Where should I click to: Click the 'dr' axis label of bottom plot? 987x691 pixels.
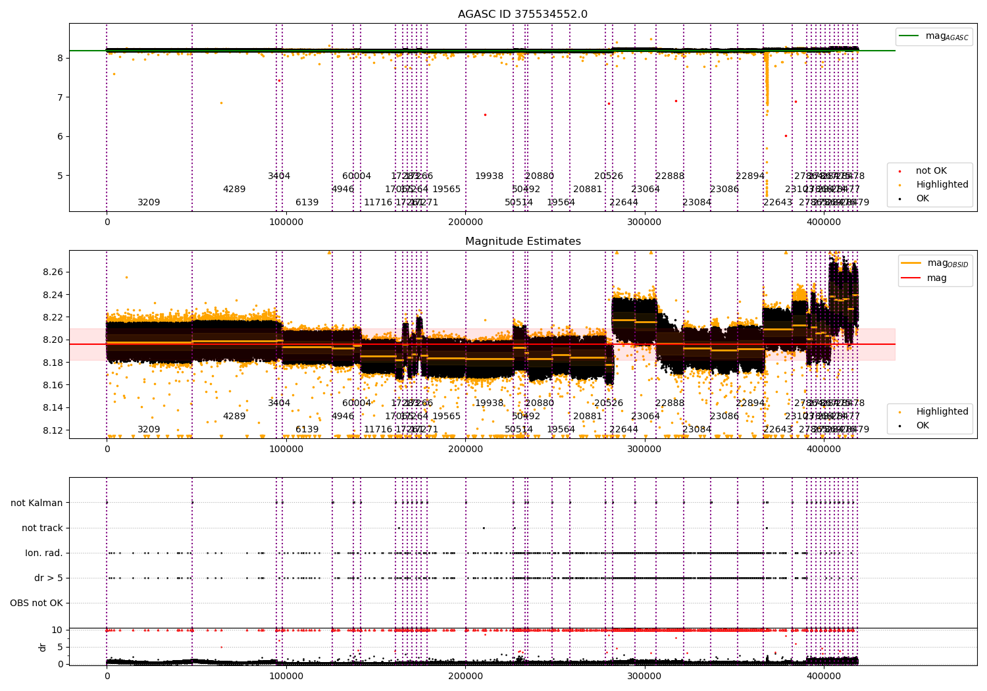coord(43,647)
